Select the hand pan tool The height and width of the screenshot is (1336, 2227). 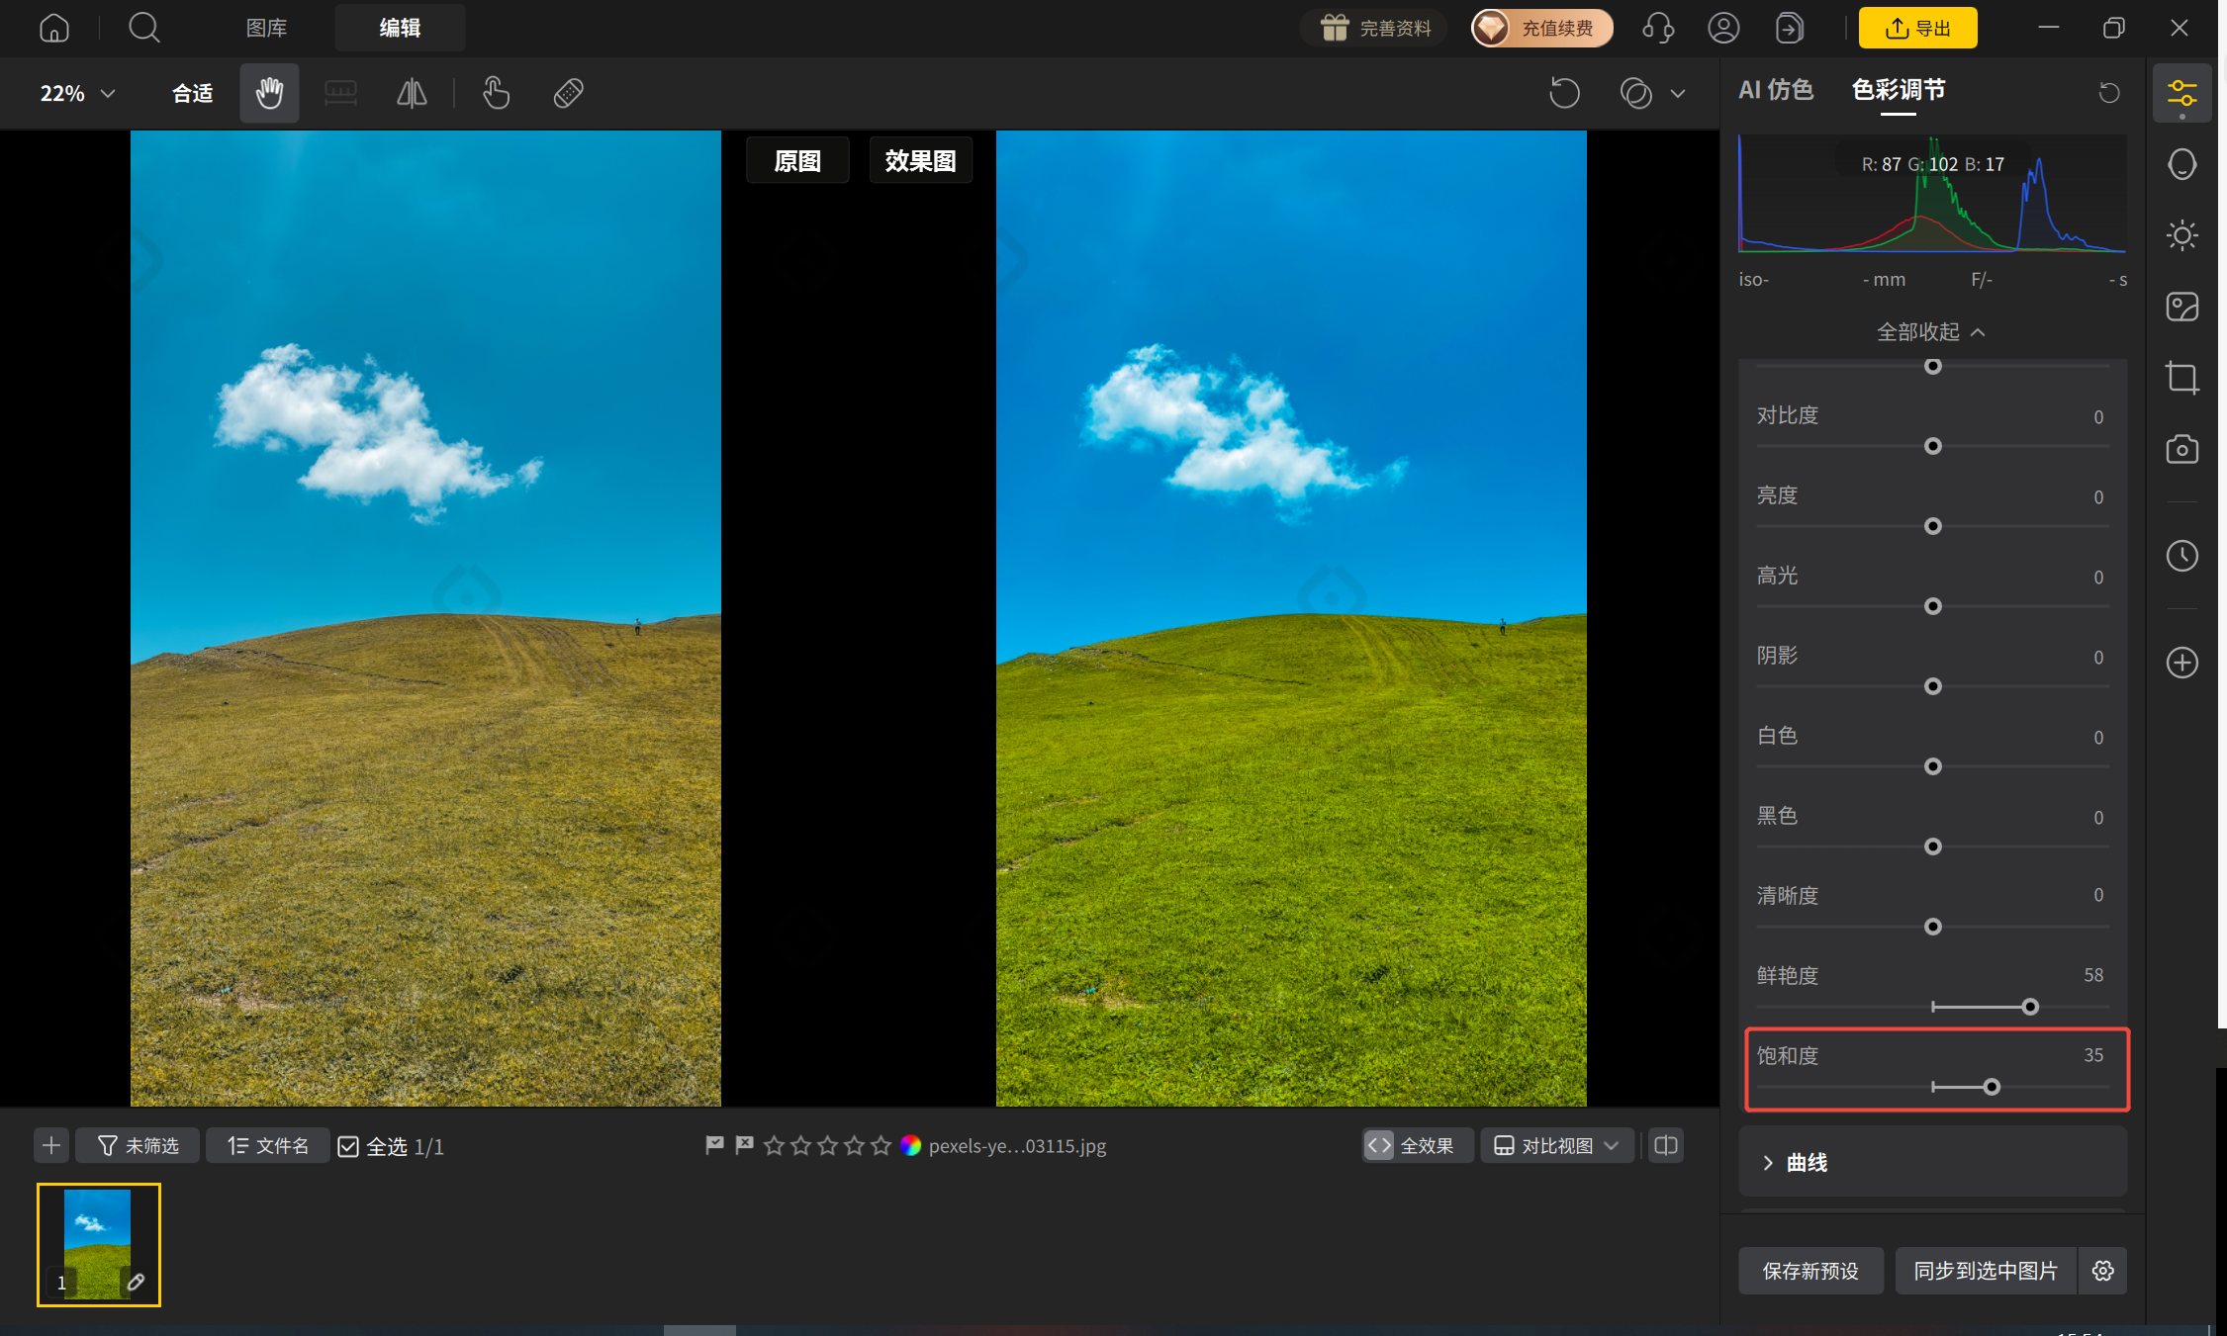click(x=269, y=93)
